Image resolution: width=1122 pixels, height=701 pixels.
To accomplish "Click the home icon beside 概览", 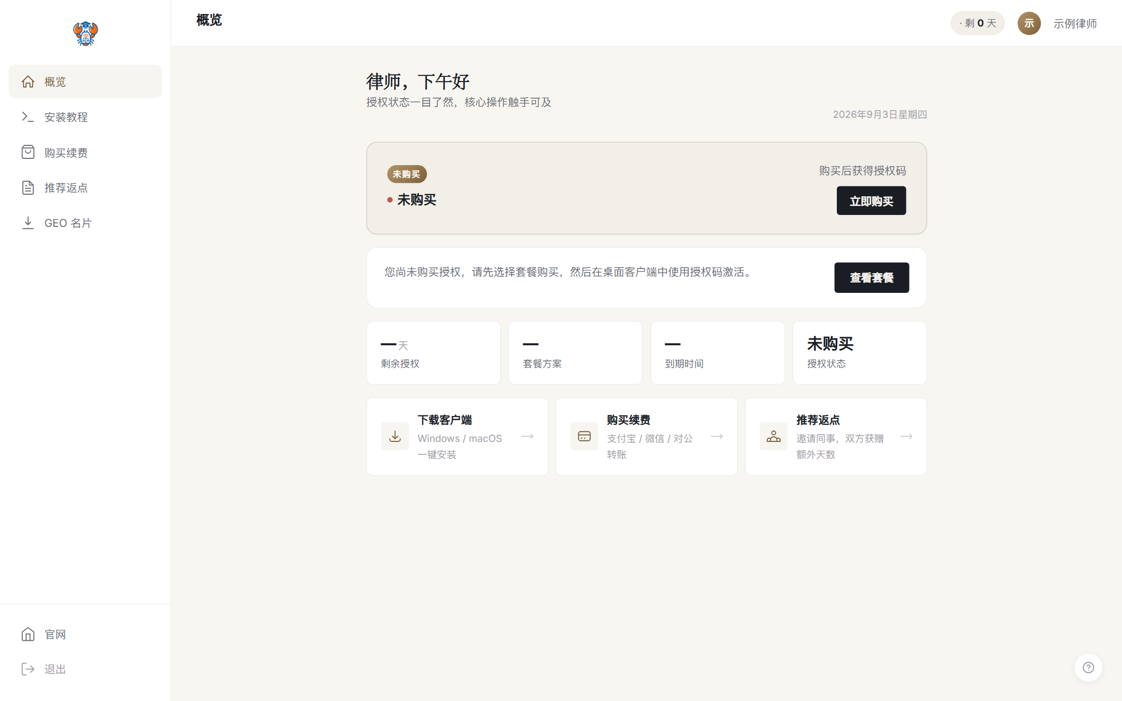I will click(x=28, y=82).
